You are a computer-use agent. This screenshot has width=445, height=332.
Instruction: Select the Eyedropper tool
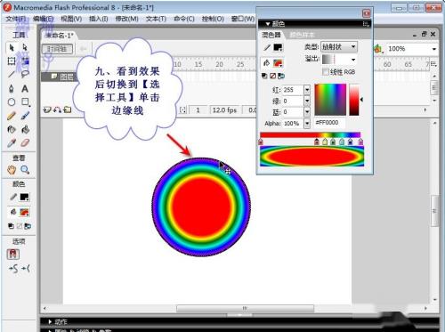(x=12, y=143)
